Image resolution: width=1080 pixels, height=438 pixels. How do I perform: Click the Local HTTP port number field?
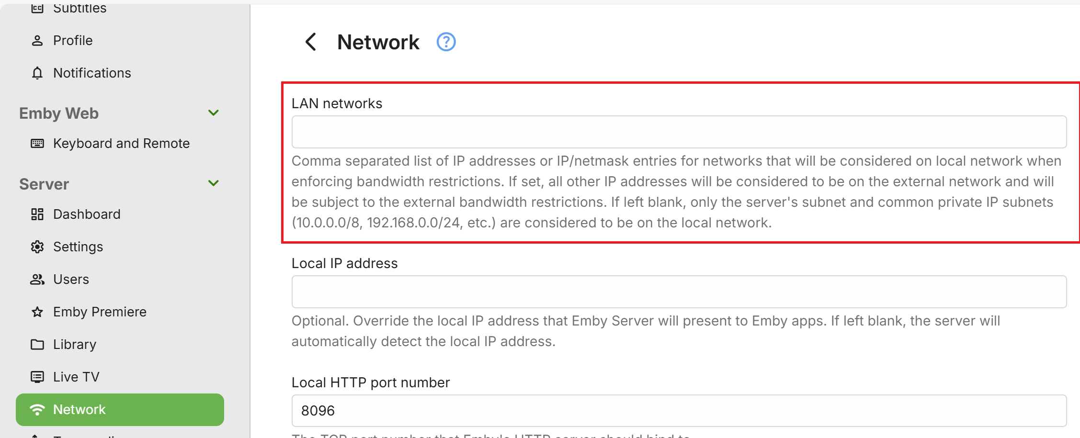pyautogui.click(x=679, y=411)
